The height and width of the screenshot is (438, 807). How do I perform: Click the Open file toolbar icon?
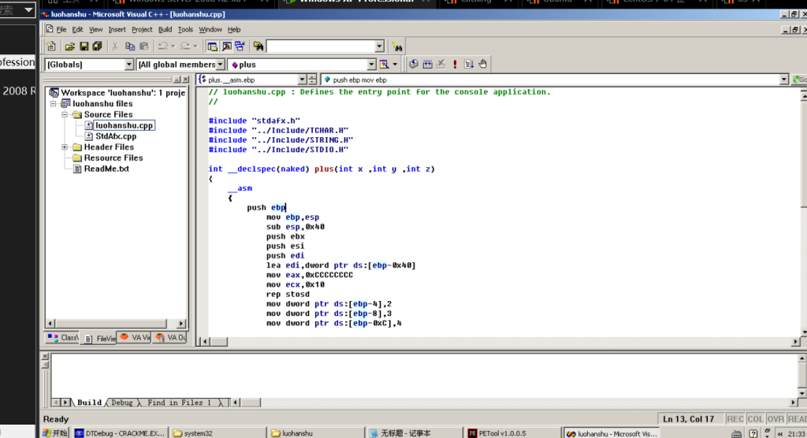(70, 47)
